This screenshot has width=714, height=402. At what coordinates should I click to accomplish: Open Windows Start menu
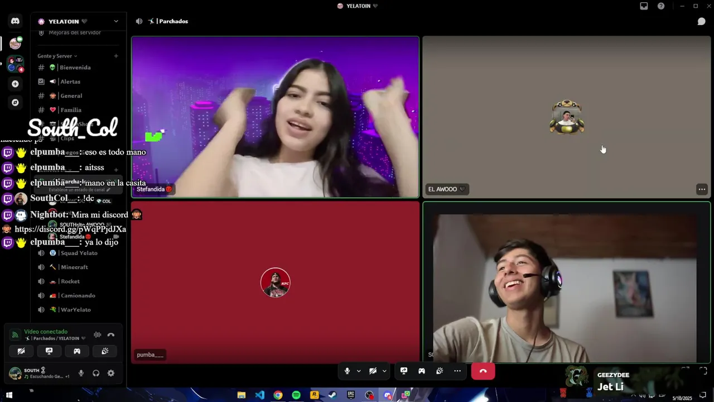(x=9, y=395)
